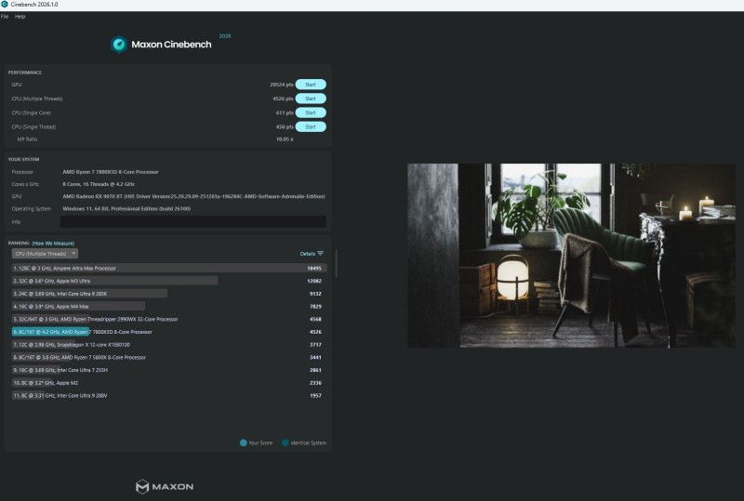Click the 450 pts single thread score
The width and height of the screenshot is (744, 501).
[285, 127]
